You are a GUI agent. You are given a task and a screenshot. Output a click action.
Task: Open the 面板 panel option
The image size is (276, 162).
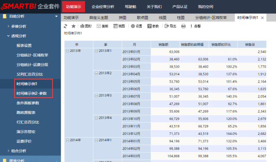pyautogui.click(x=102, y=26)
